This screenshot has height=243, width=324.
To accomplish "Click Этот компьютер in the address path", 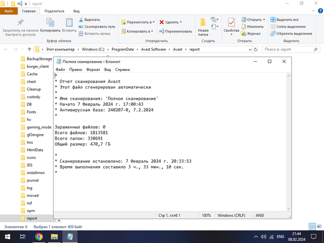I will click(x=60, y=50).
